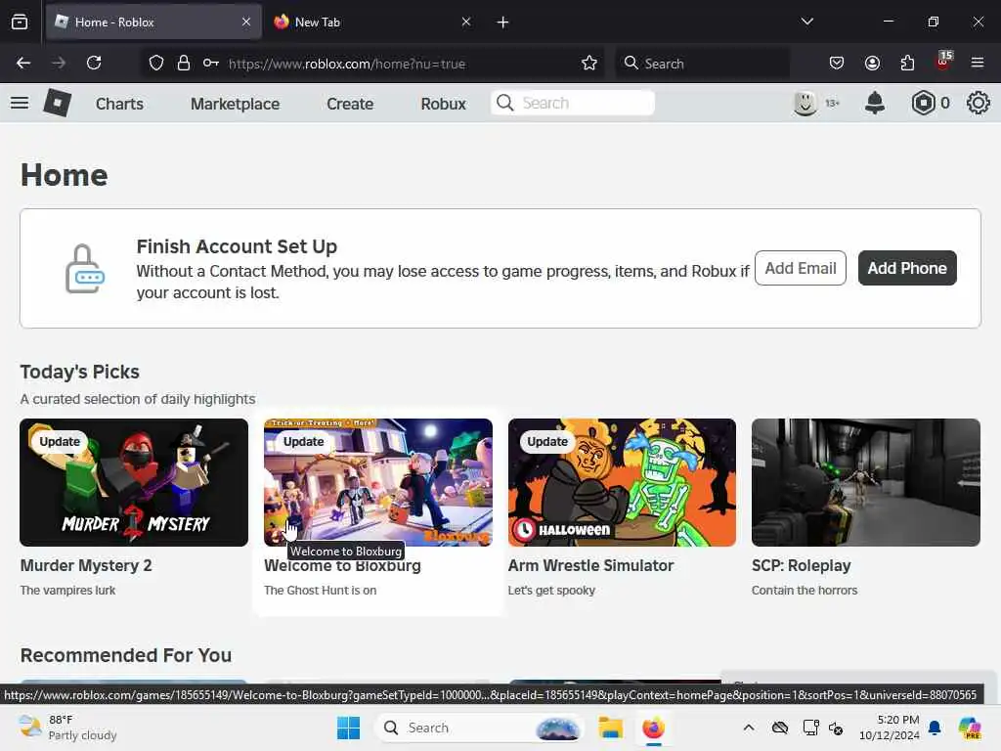Image resolution: width=1001 pixels, height=751 pixels.
Task: Open the tracking protection shield icon
Action: click(x=156, y=63)
